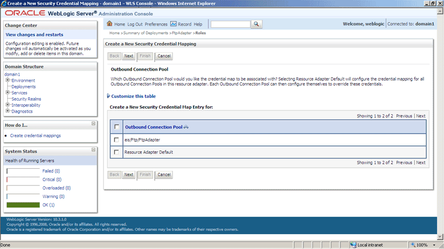Click the vertical scrollbar down arrow
This screenshot has height=249, width=444.
[x=440, y=237]
